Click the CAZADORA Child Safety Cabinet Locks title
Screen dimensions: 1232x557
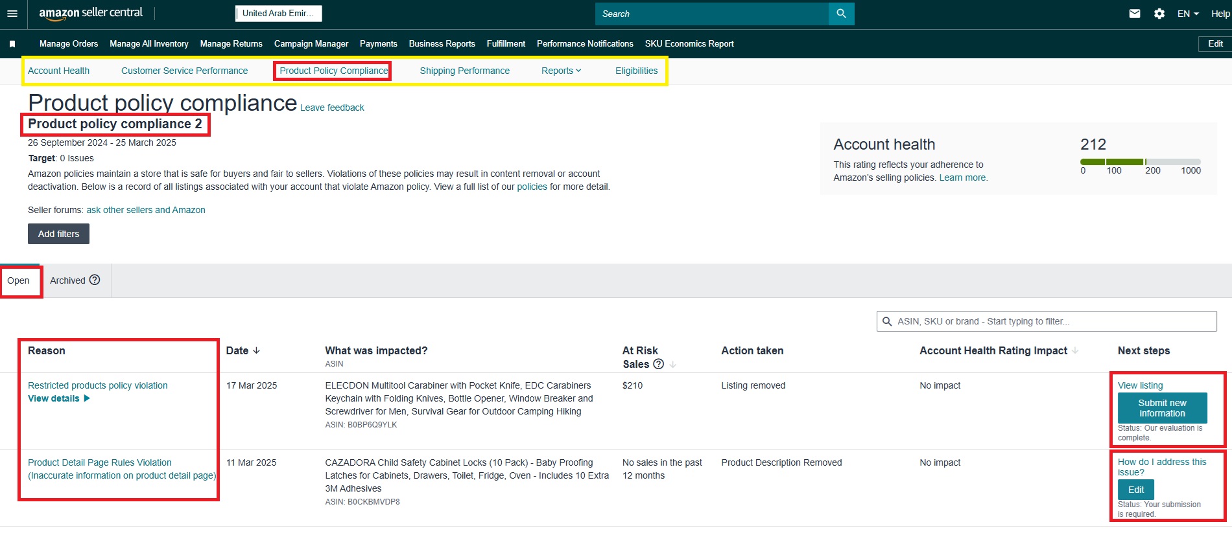(x=467, y=475)
